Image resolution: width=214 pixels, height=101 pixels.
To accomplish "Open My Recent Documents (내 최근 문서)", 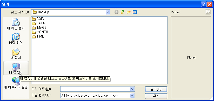I will pyautogui.click(x=16, y=24).
